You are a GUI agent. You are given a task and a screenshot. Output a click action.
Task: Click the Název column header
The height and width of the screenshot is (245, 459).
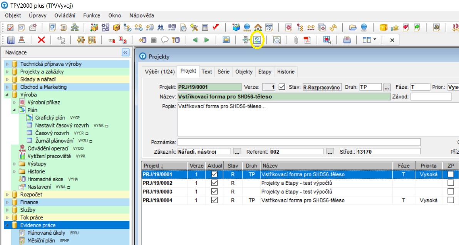(327, 166)
